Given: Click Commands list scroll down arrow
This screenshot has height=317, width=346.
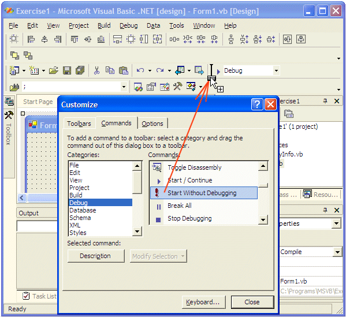Looking at the screenshot, I should 263,220.
